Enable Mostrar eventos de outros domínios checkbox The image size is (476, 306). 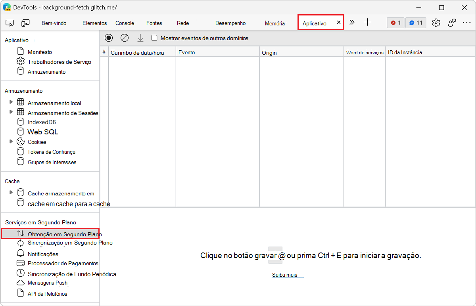(155, 38)
